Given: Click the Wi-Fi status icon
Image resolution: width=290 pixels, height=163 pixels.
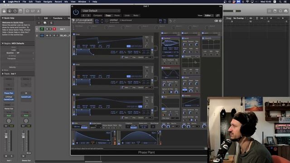Looking at the screenshot, I should (247, 2).
